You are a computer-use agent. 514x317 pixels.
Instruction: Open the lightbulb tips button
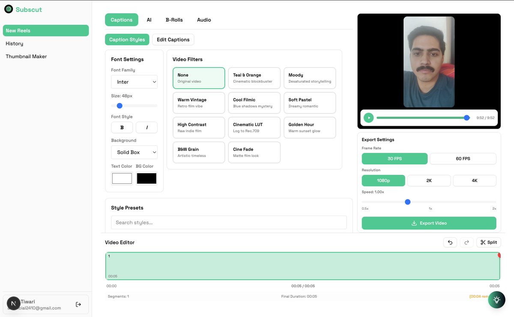[496, 300]
